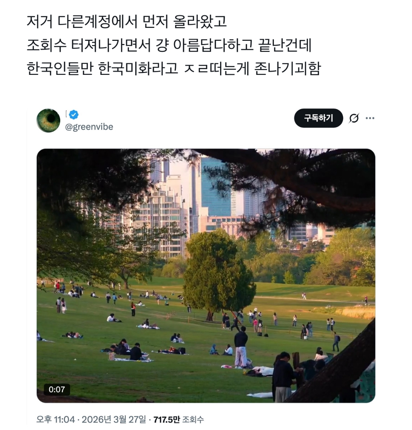This screenshot has width=412, height=430.
Task: Click the 조회수 label
Action: point(193,419)
